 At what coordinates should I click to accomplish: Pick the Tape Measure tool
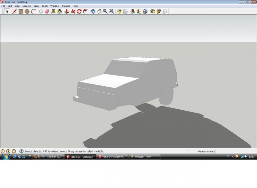point(53,12)
